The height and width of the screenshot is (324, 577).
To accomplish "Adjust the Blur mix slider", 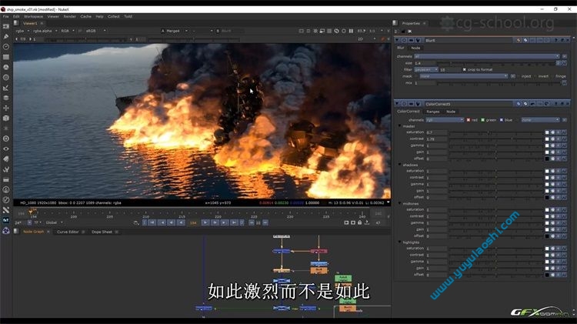I will tap(498, 83).
